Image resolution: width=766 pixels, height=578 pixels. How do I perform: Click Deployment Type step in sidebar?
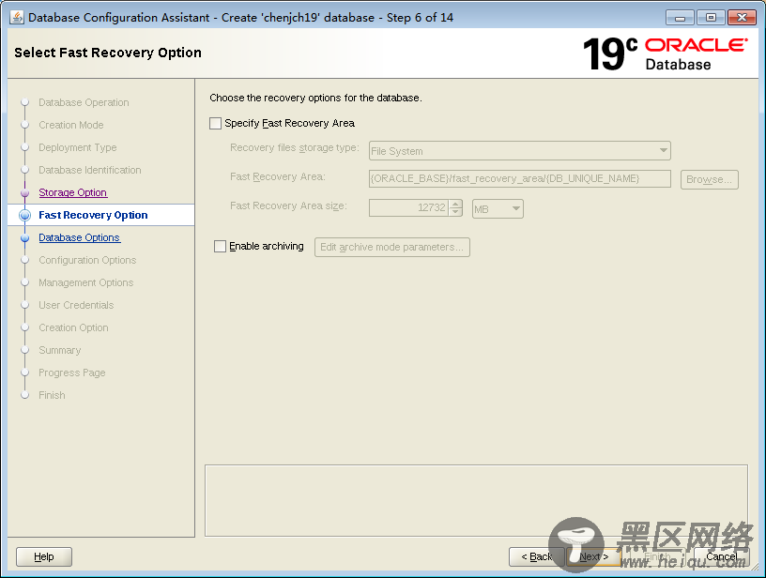point(78,147)
